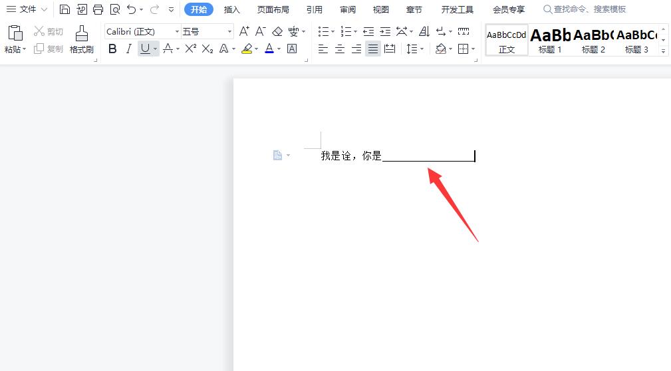Image resolution: width=671 pixels, height=371 pixels.
Task: Center align text
Action: 340,49
